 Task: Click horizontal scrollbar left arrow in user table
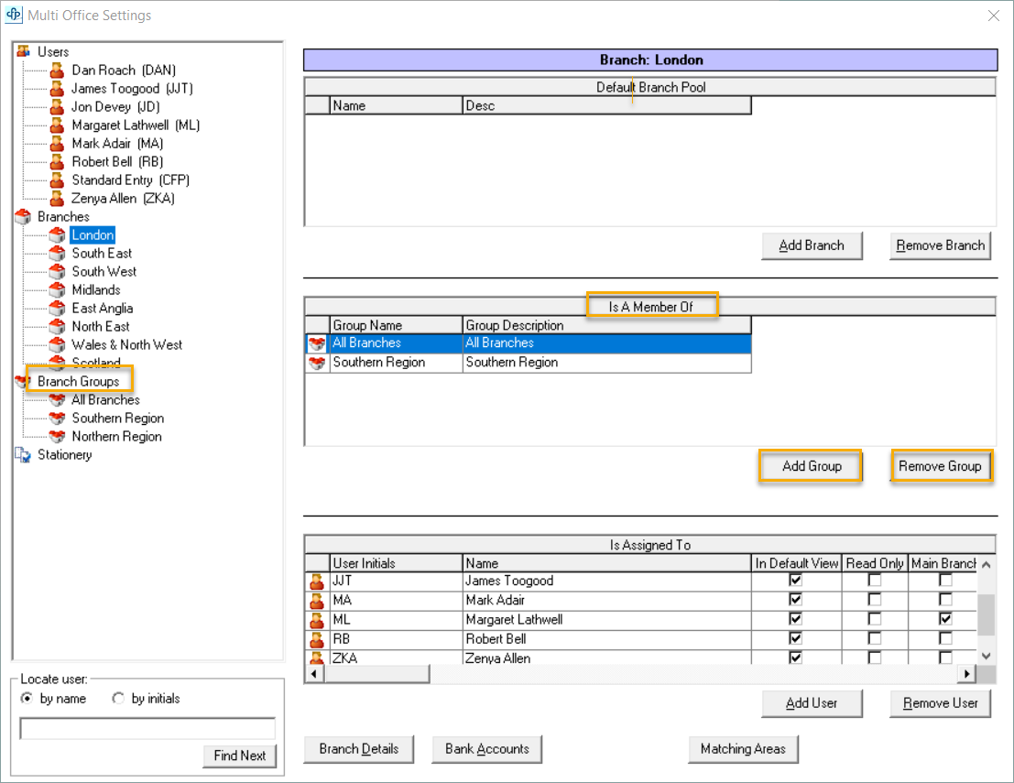coord(314,674)
